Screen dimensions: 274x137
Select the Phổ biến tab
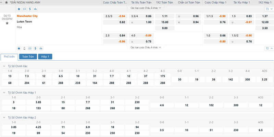9,57
